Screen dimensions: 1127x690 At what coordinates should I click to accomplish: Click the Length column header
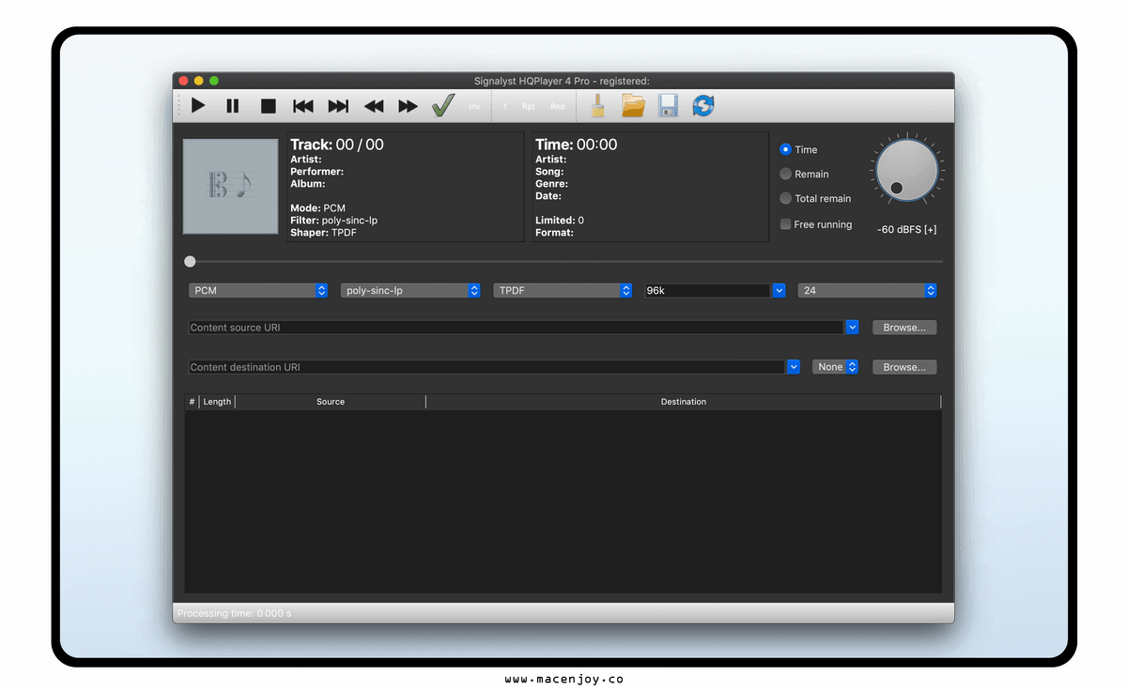click(217, 402)
